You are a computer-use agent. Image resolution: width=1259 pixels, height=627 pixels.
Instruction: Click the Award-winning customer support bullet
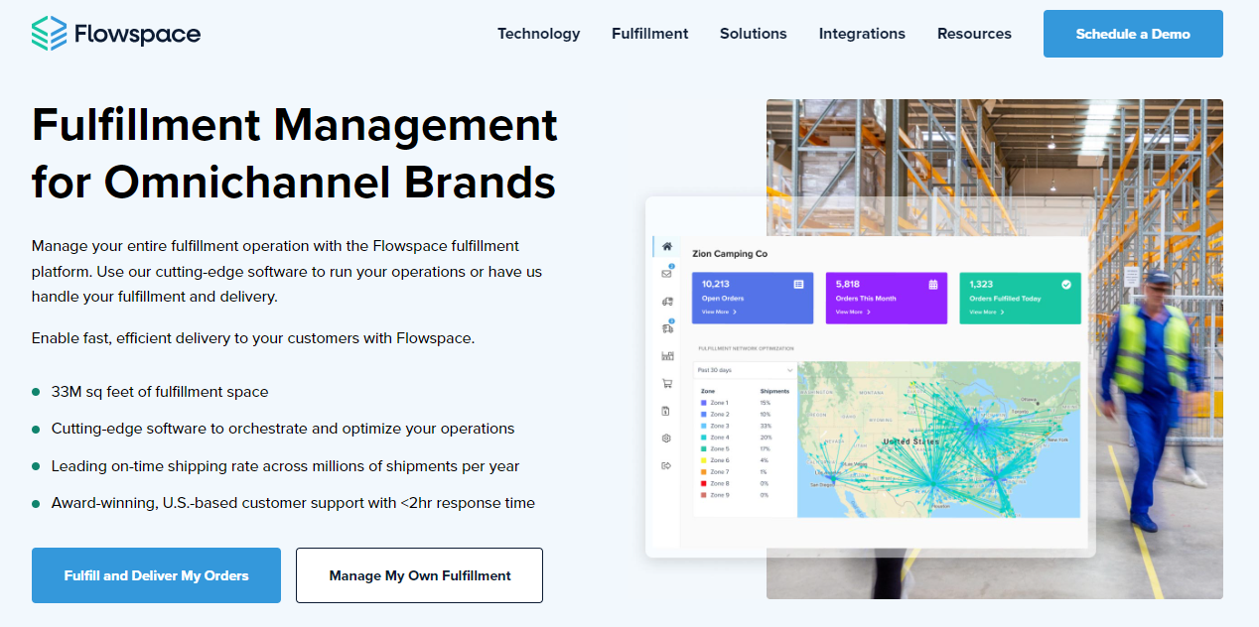click(x=293, y=503)
